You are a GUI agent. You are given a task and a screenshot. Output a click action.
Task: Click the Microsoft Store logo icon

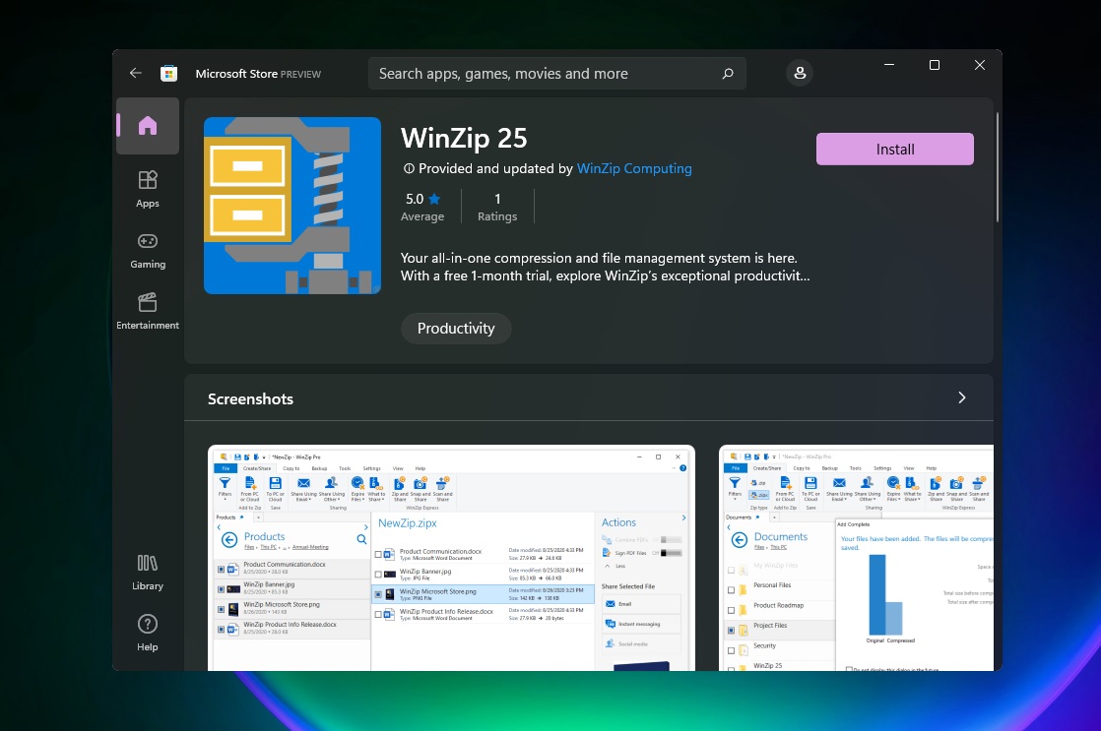[168, 73]
